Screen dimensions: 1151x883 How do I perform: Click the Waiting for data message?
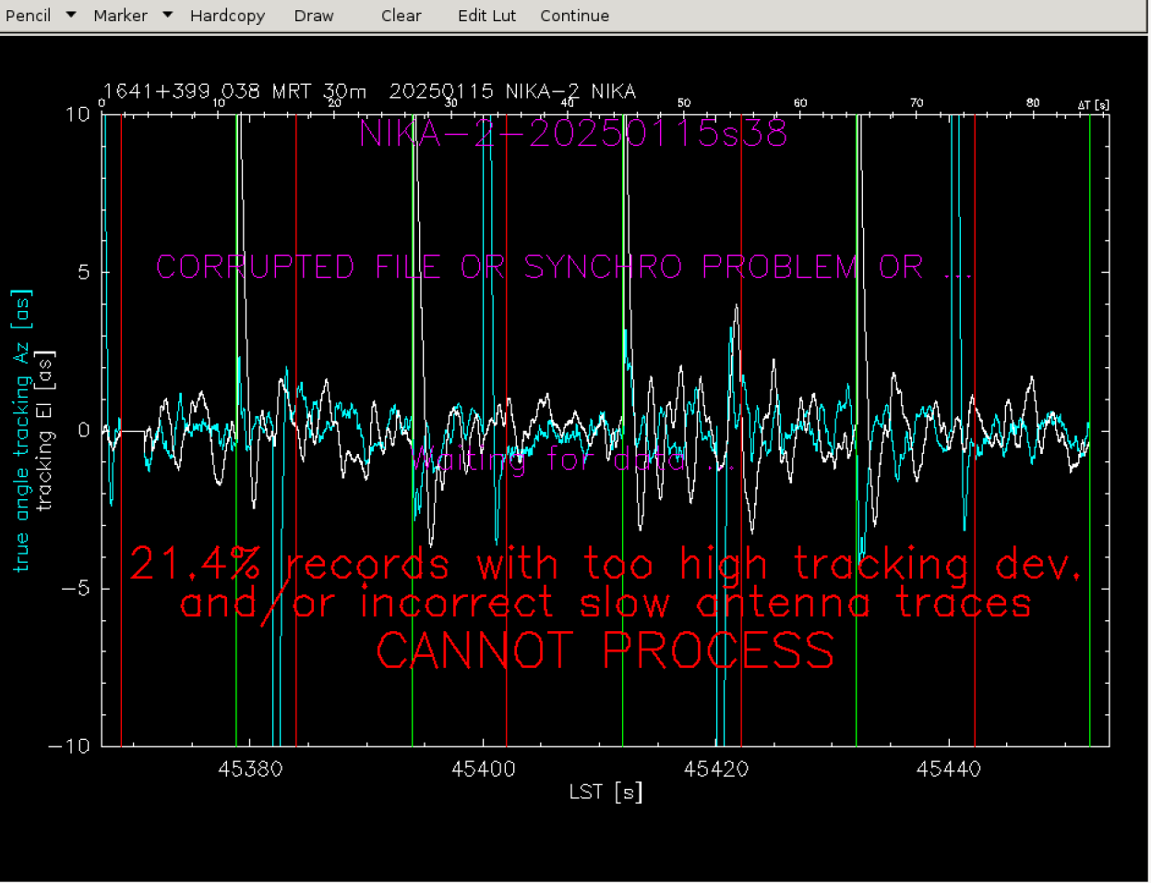coord(572,459)
